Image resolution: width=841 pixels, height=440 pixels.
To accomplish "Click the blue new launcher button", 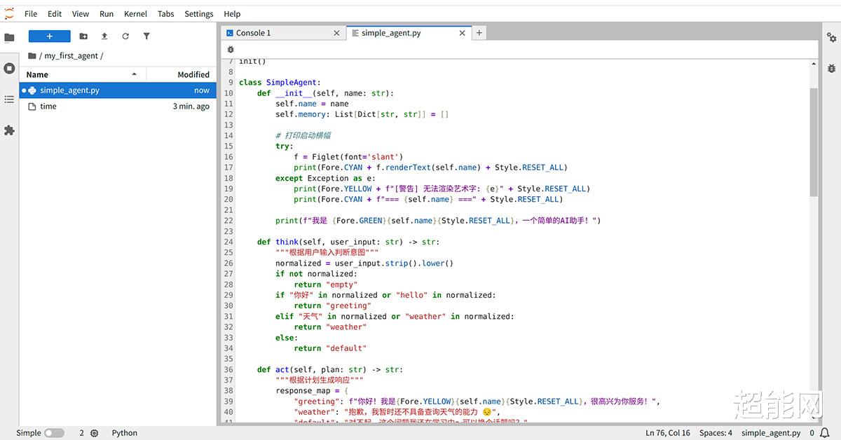I will click(49, 36).
